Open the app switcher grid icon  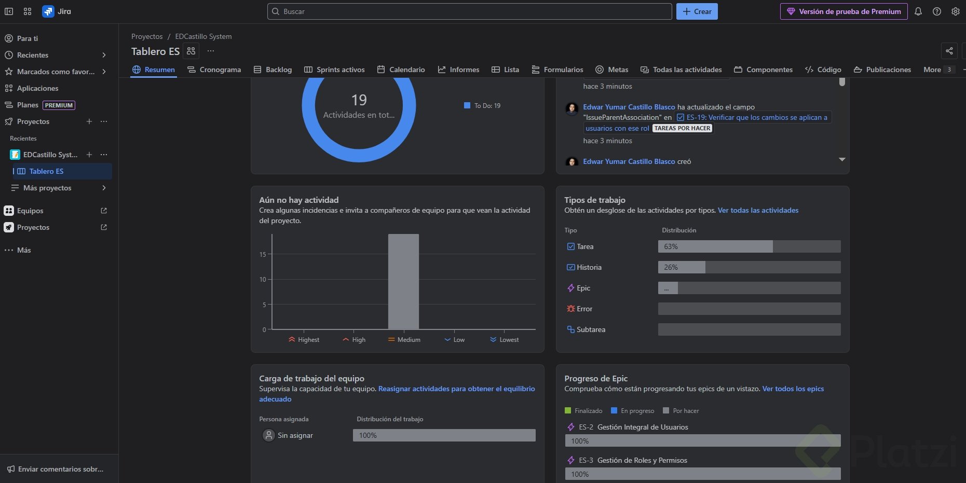coord(28,11)
